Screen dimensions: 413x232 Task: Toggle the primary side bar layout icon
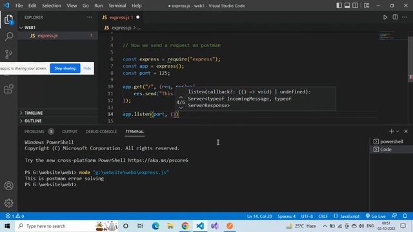tap(339, 6)
